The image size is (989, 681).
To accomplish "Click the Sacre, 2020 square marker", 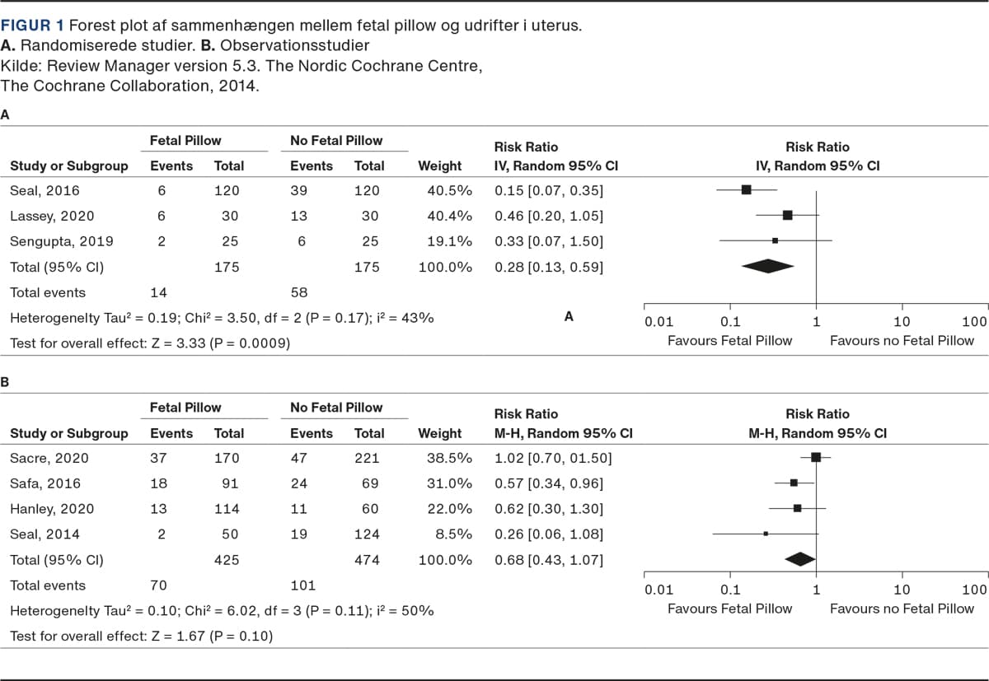I will click(816, 458).
